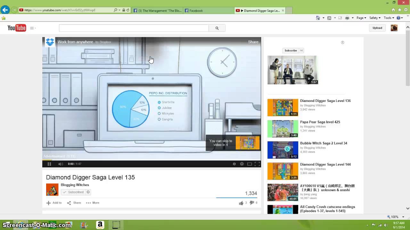The width and height of the screenshot is (410, 230).
Task: Open the All Candy Crush cutscene endings link
Action: pyautogui.click(x=327, y=209)
